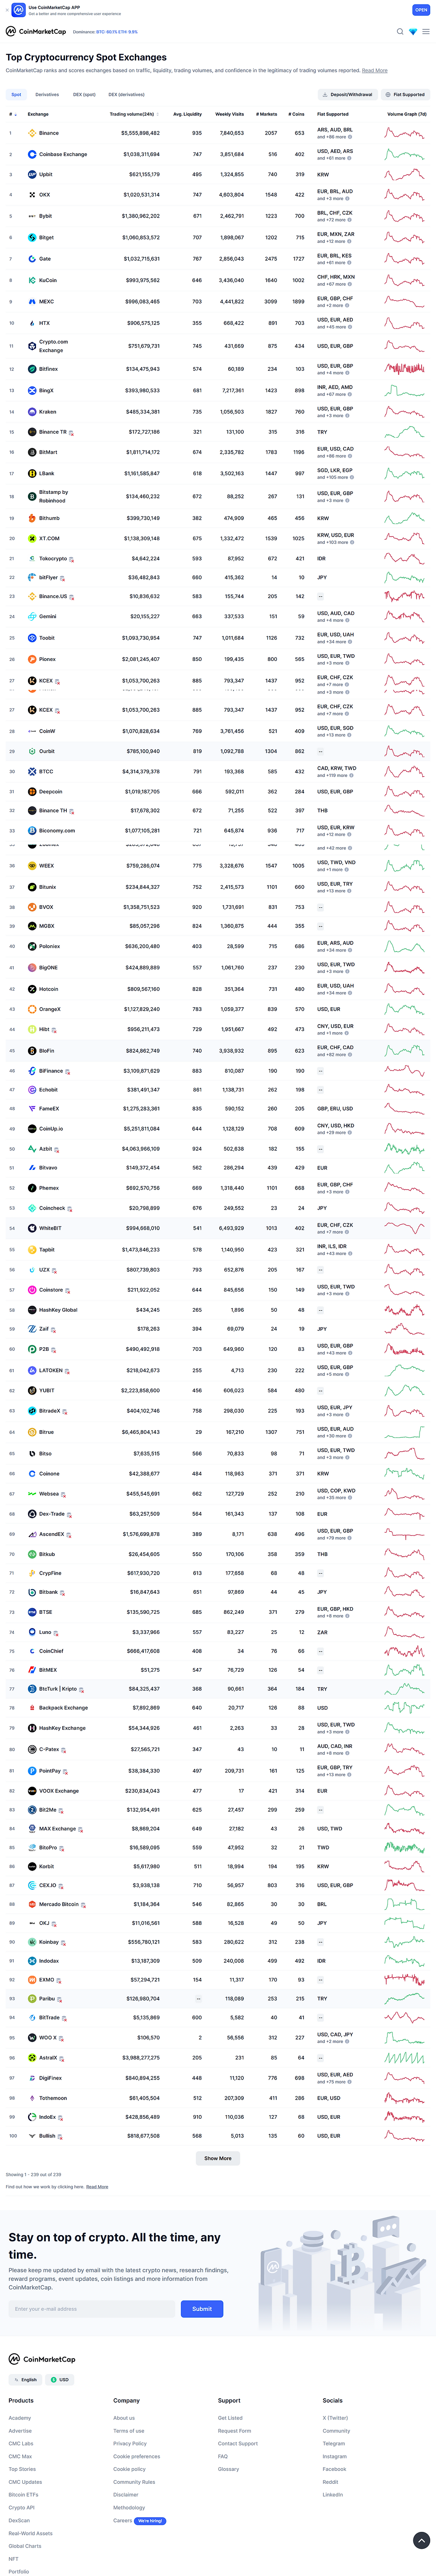Click the Kraken exchange logo

(32, 412)
